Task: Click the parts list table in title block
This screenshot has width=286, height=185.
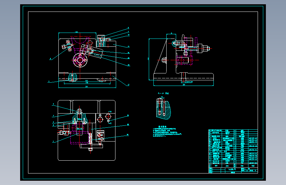Action: [x=233, y=148]
